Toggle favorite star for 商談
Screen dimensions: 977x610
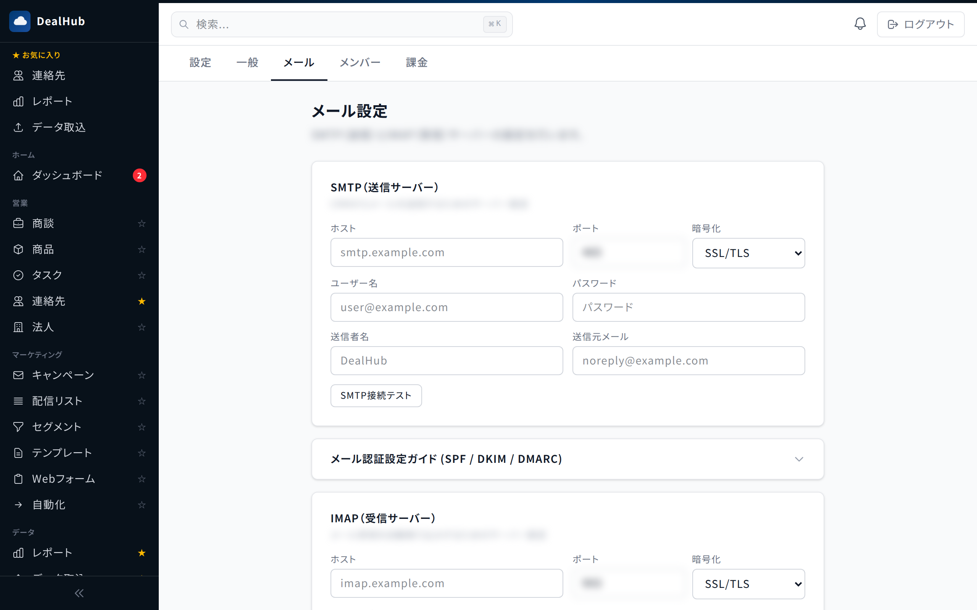141,223
